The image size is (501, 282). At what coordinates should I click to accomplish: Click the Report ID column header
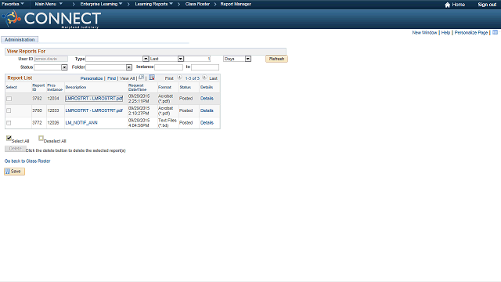[38, 87]
